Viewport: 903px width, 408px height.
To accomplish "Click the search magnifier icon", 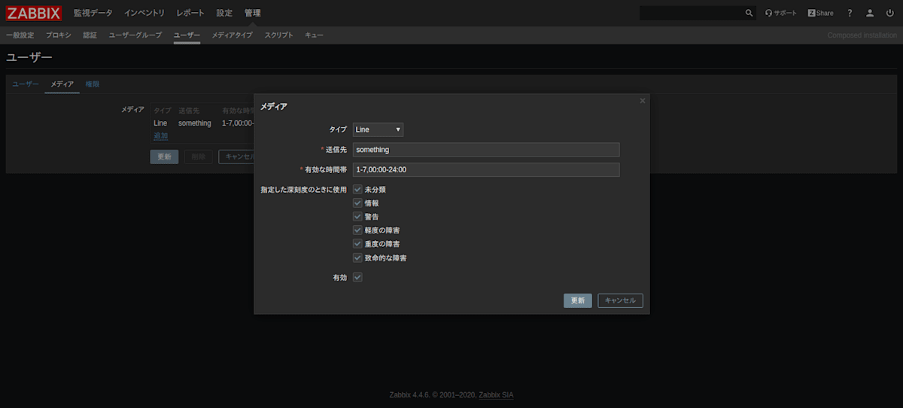I will tap(749, 13).
